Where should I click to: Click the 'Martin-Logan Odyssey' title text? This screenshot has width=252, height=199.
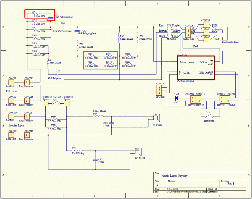[x=174, y=176]
